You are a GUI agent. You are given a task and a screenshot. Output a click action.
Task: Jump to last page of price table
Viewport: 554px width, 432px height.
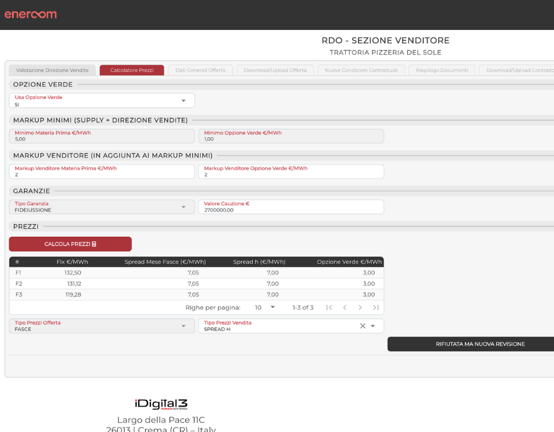[376, 308]
